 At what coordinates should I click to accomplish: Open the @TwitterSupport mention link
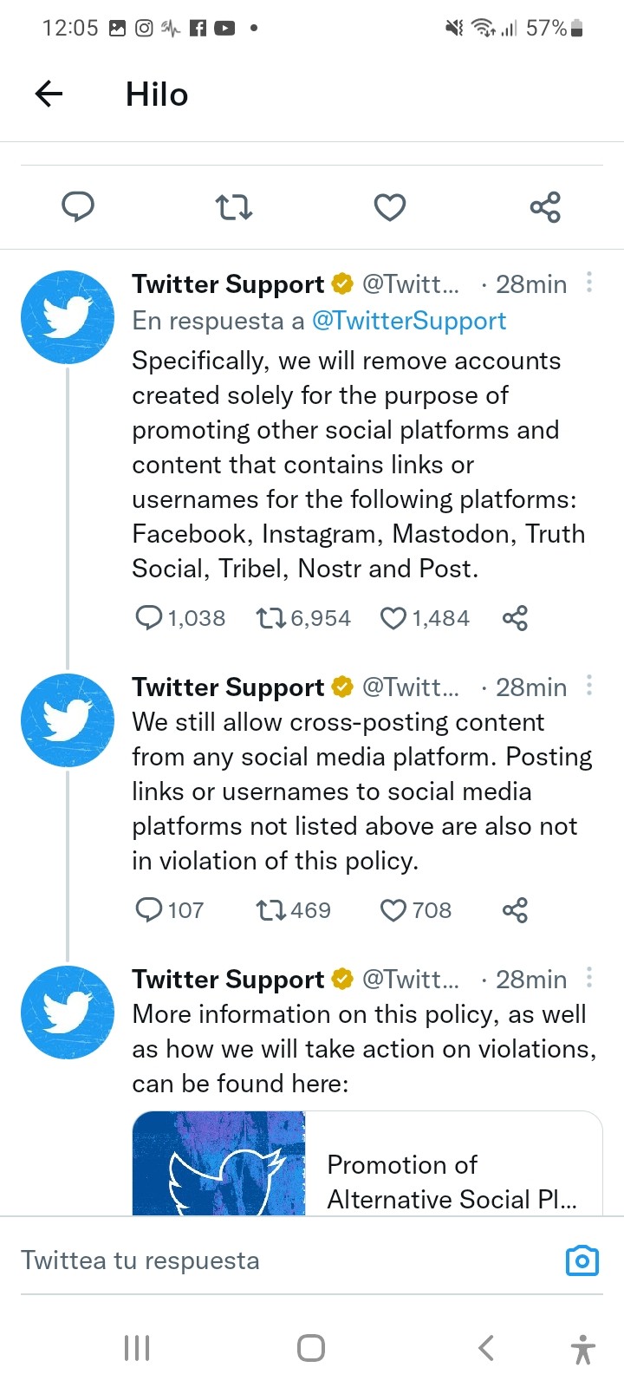(408, 321)
